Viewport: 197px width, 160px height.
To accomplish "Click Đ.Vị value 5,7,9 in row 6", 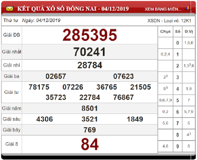I will tap(189, 112).
